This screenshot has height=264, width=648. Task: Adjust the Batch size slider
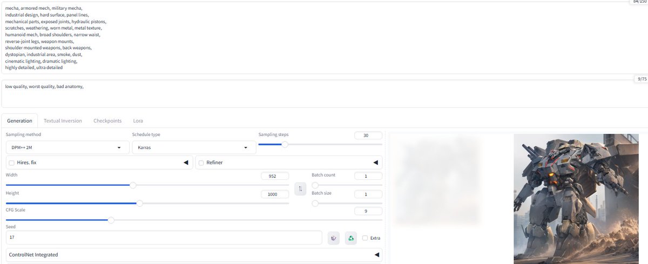pyautogui.click(x=315, y=203)
